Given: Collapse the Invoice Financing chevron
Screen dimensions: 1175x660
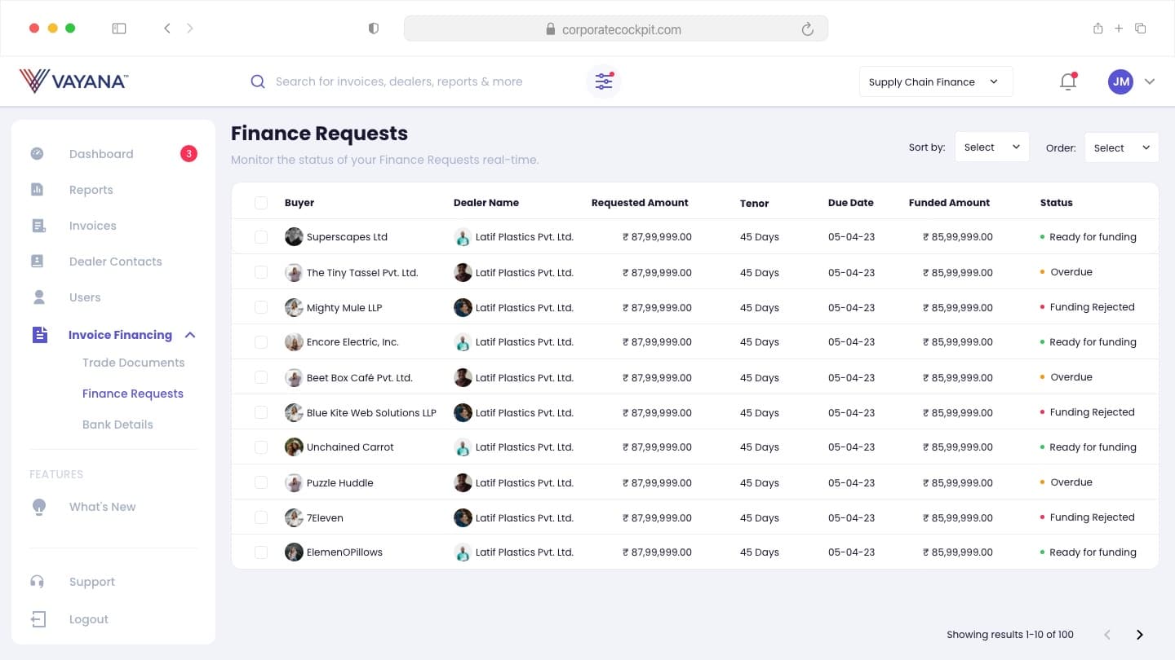Looking at the screenshot, I should pos(190,335).
